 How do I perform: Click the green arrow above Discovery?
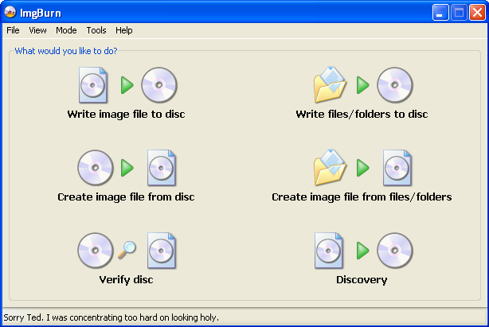point(362,251)
